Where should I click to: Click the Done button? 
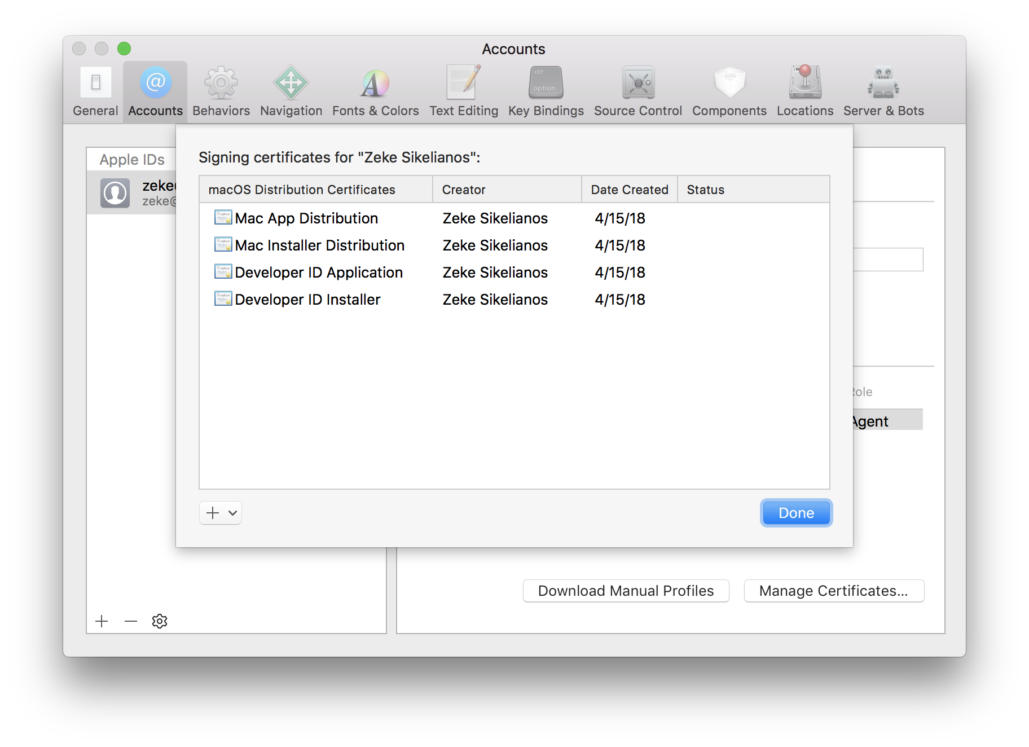(795, 512)
